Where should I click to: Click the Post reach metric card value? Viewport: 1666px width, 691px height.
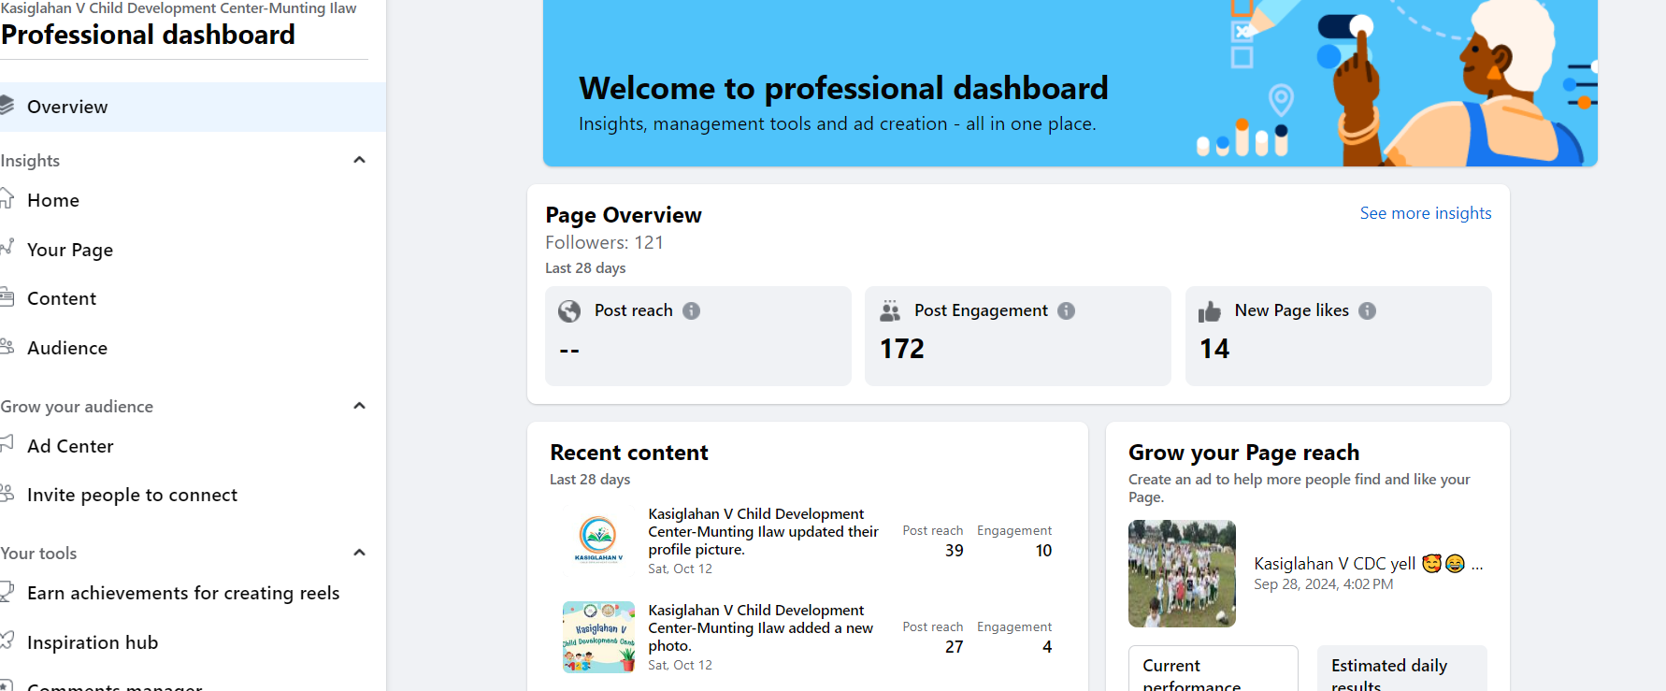[x=569, y=350]
